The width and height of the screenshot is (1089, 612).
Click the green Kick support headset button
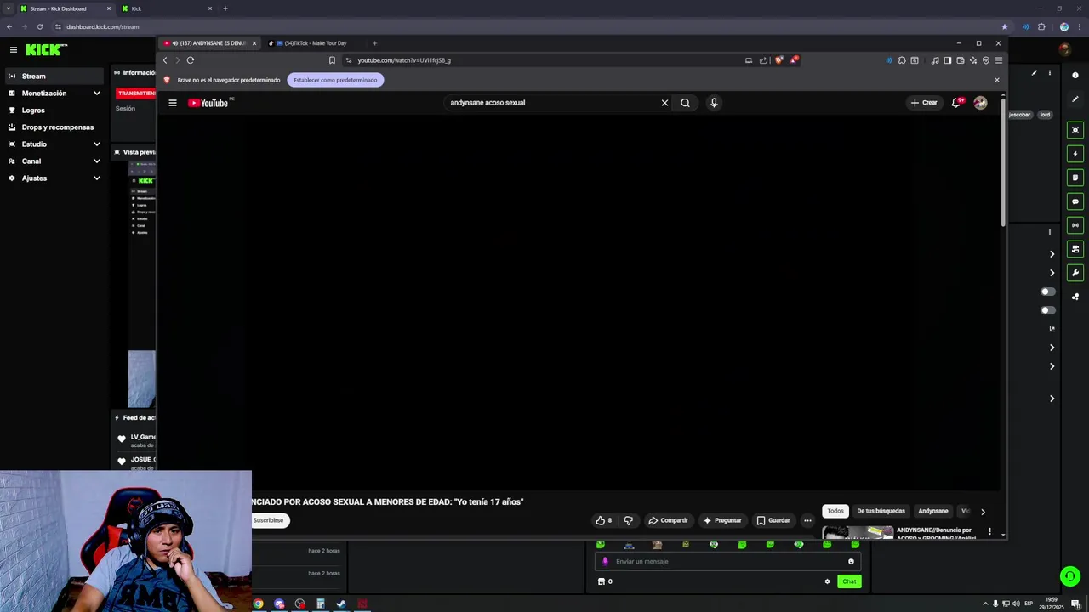[1070, 576]
